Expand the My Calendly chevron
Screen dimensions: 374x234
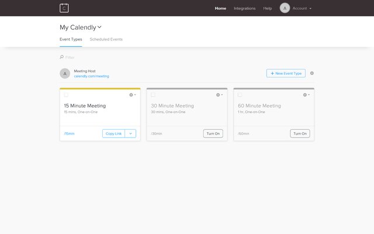pyautogui.click(x=99, y=27)
